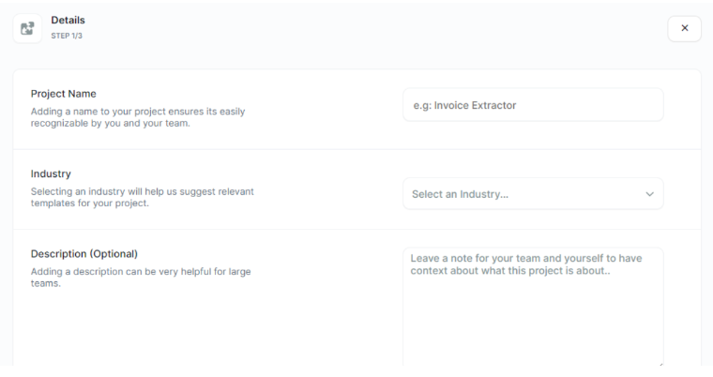The image size is (713, 377).
Task: Click the Project Name input field
Action: pyautogui.click(x=533, y=105)
